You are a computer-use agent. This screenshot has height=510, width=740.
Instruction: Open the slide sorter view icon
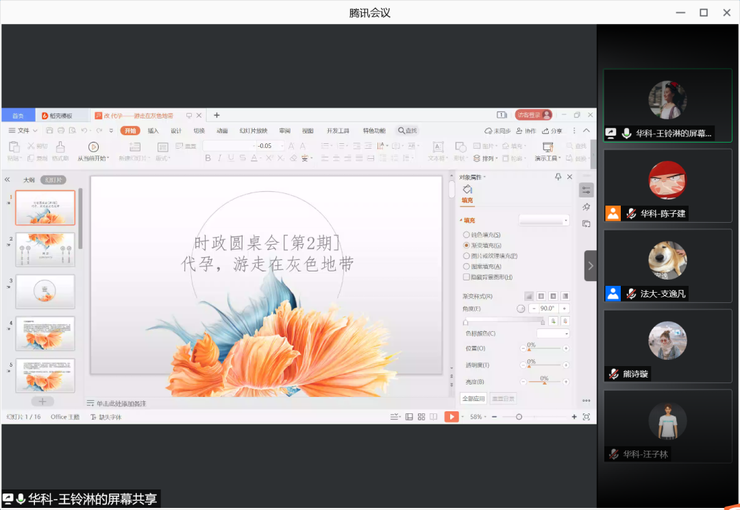tap(421, 417)
